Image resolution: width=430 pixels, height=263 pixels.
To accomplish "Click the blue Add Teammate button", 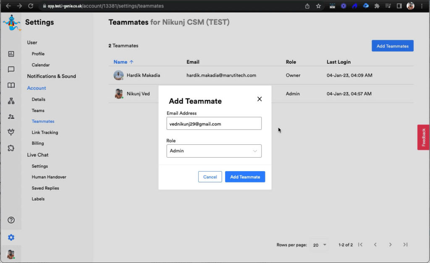I will [x=245, y=177].
